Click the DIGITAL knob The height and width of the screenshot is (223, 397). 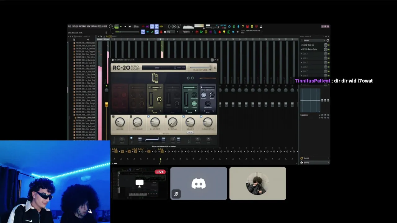(173, 122)
